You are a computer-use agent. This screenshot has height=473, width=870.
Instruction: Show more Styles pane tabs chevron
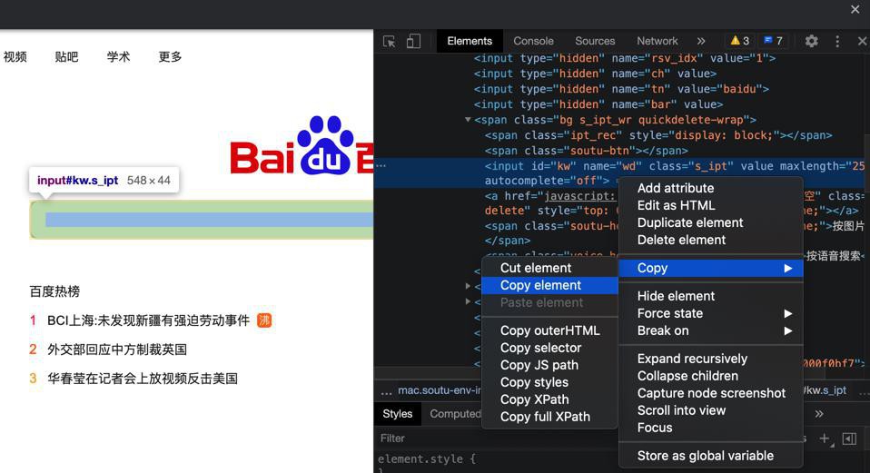coord(819,414)
